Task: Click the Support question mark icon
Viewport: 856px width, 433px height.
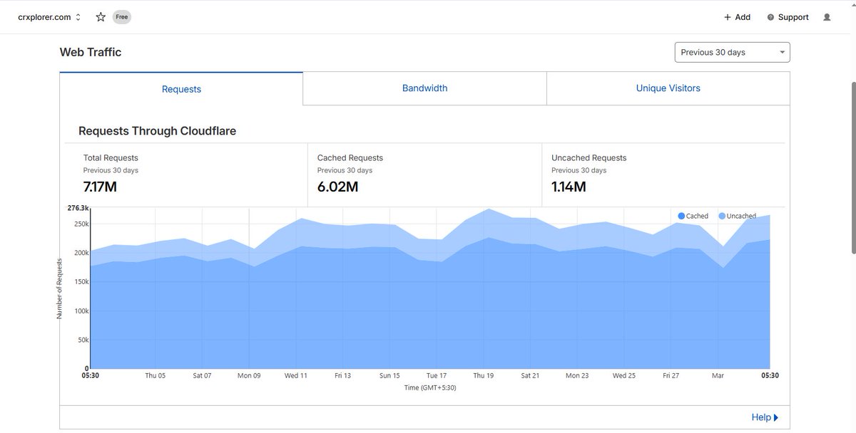Action: click(x=770, y=17)
